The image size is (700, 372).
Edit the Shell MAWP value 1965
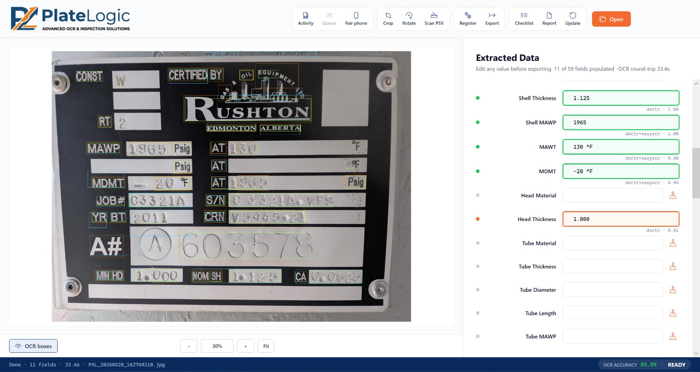(621, 122)
